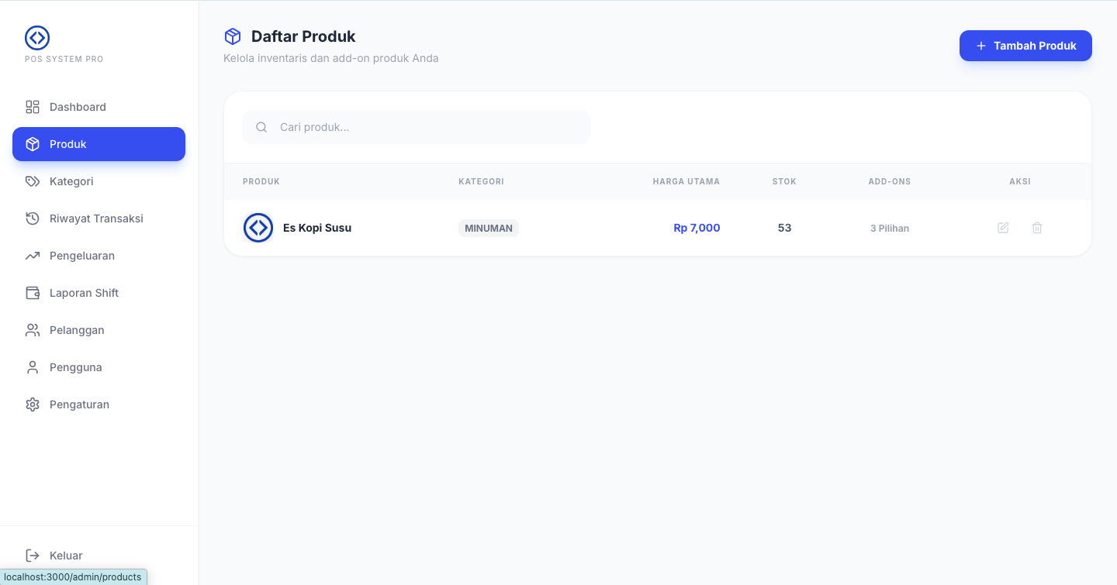Click the MINUMAN category badge
Image resolution: width=1117 pixels, height=585 pixels.
(x=489, y=229)
